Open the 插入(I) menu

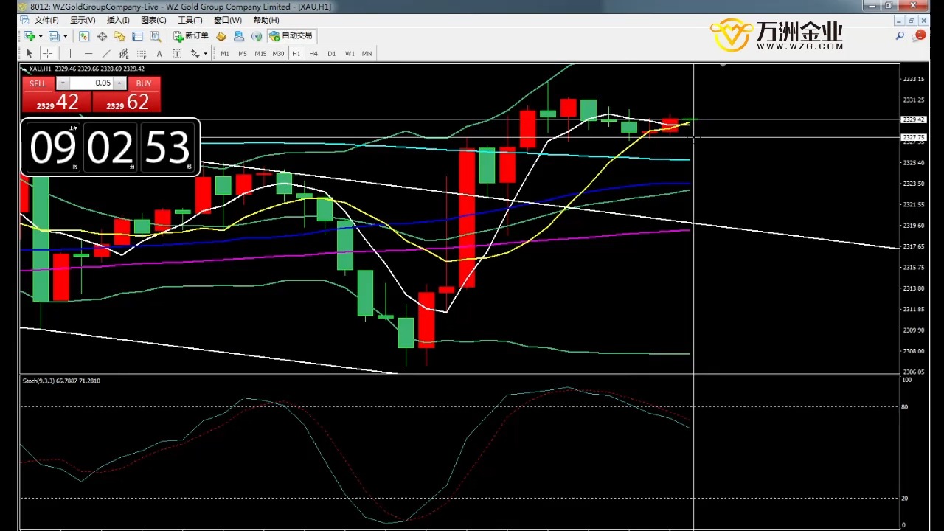click(x=118, y=20)
